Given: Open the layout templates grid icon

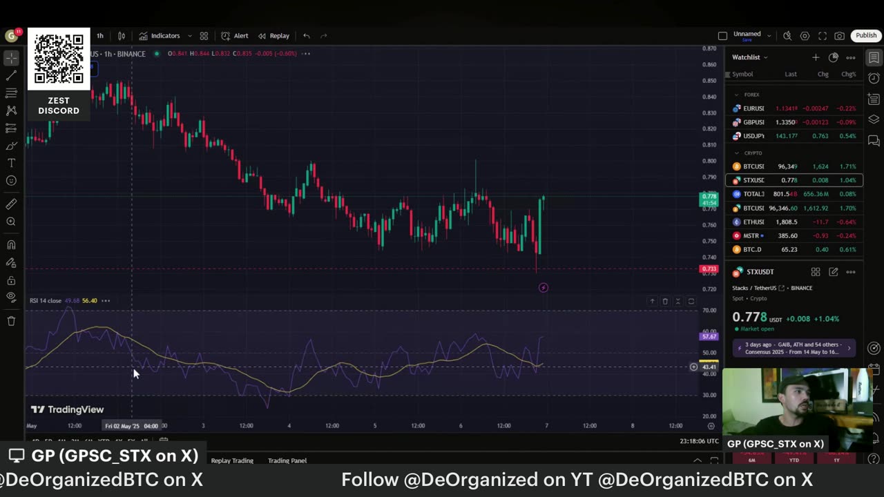Looking at the screenshot, I should (204, 36).
